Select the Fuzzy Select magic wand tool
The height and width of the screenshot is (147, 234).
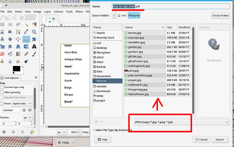click(26, 24)
